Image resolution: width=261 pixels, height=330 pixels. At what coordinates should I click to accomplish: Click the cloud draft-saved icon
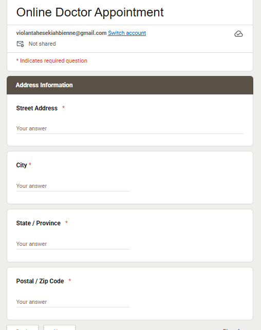tap(238, 34)
